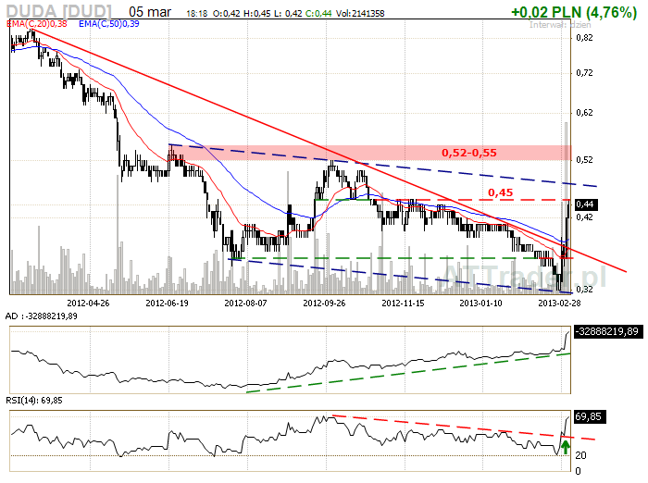Click the 0,52 price axis label
The width and height of the screenshot is (648, 483).
[x=584, y=160]
